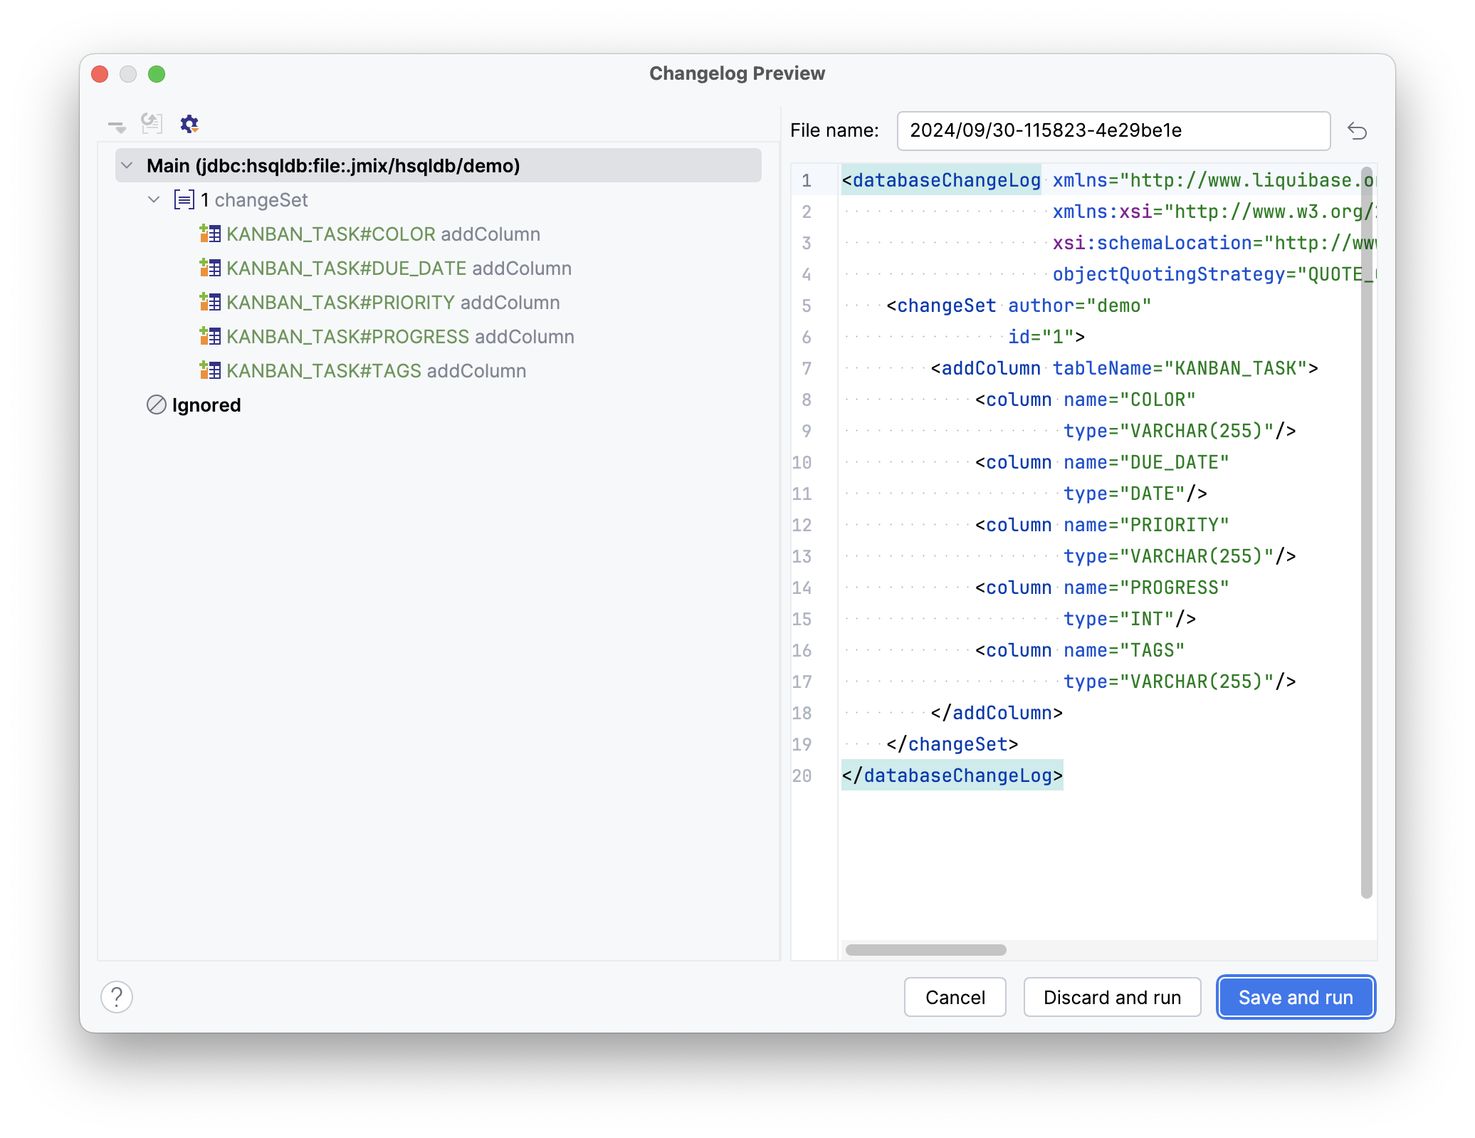Click the KANBAN_TASK#PRIORITY addColumn icon
This screenshot has height=1138, width=1475.
tap(210, 303)
